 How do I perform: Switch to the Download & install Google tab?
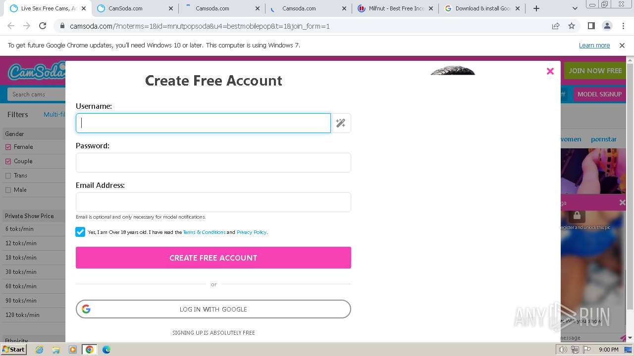coord(482,8)
